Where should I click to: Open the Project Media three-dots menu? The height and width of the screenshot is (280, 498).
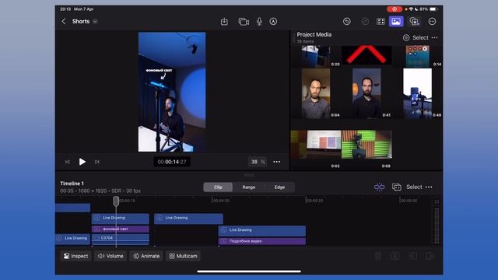tap(434, 38)
